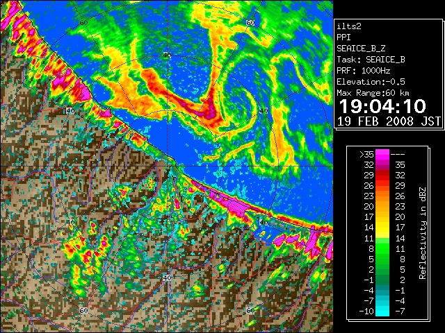Click the 'Max Range:60 km' line

pos(373,93)
